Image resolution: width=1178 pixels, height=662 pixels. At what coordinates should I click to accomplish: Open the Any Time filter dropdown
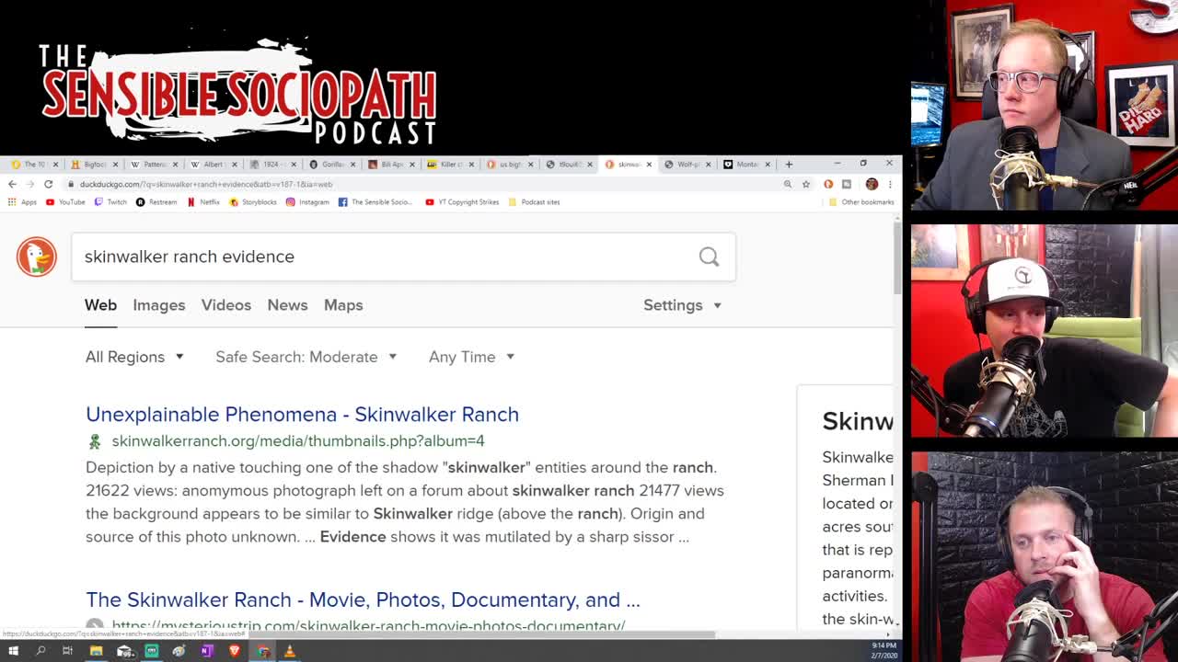[471, 357]
